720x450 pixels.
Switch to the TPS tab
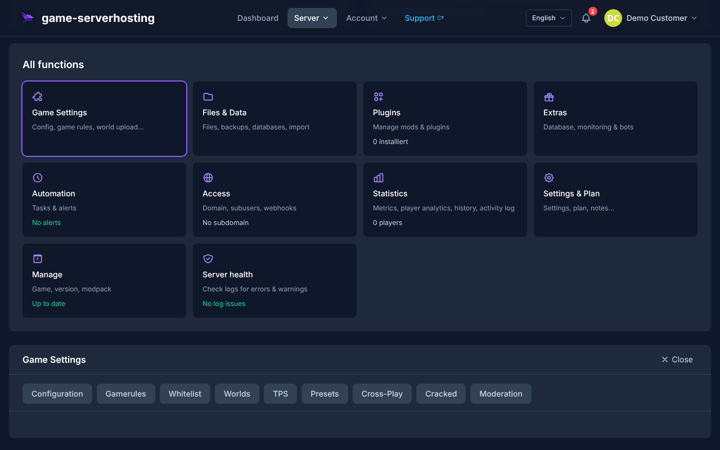pyautogui.click(x=281, y=394)
